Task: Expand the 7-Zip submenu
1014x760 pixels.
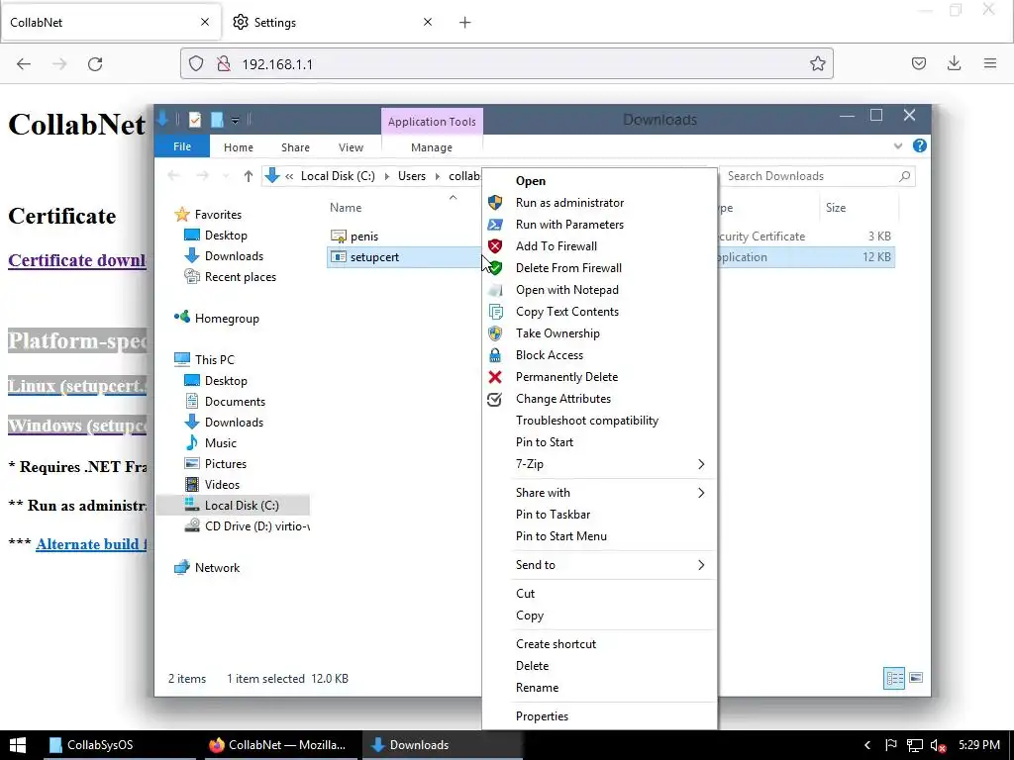Action: click(599, 464)
